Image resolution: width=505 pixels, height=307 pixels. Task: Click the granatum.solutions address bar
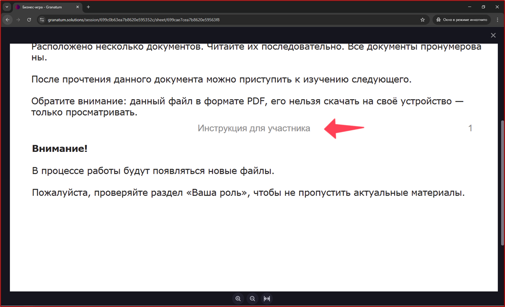(x=227, y=20)
